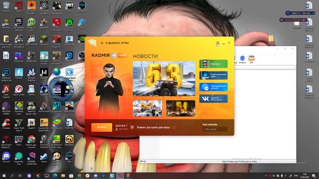Open the news thumbnail numbered 52
This screenshot has height=179, width=319.
(148, 108)
